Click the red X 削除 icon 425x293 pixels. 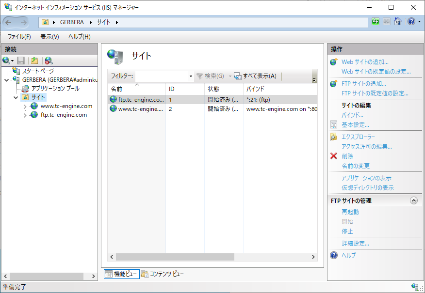(334, 156)
